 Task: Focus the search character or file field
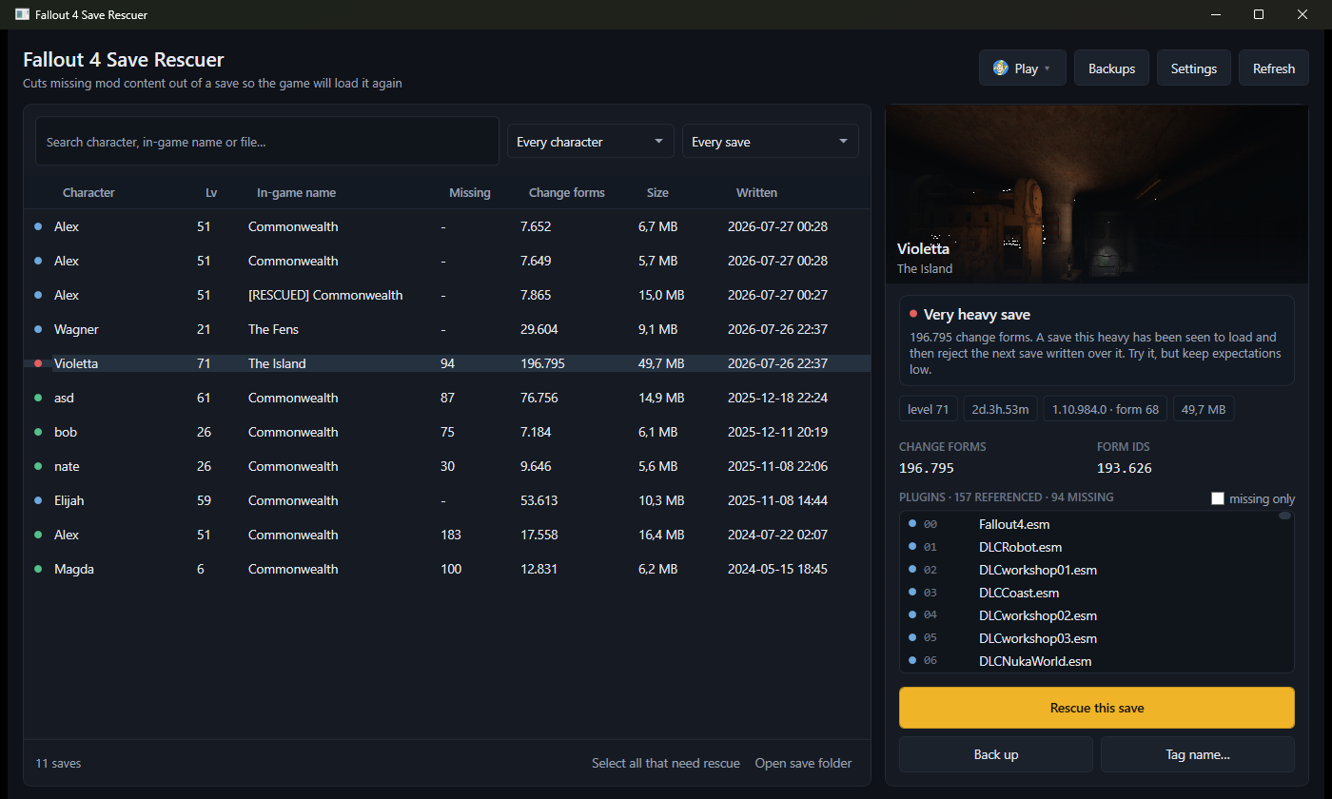(x=267, y=142)
